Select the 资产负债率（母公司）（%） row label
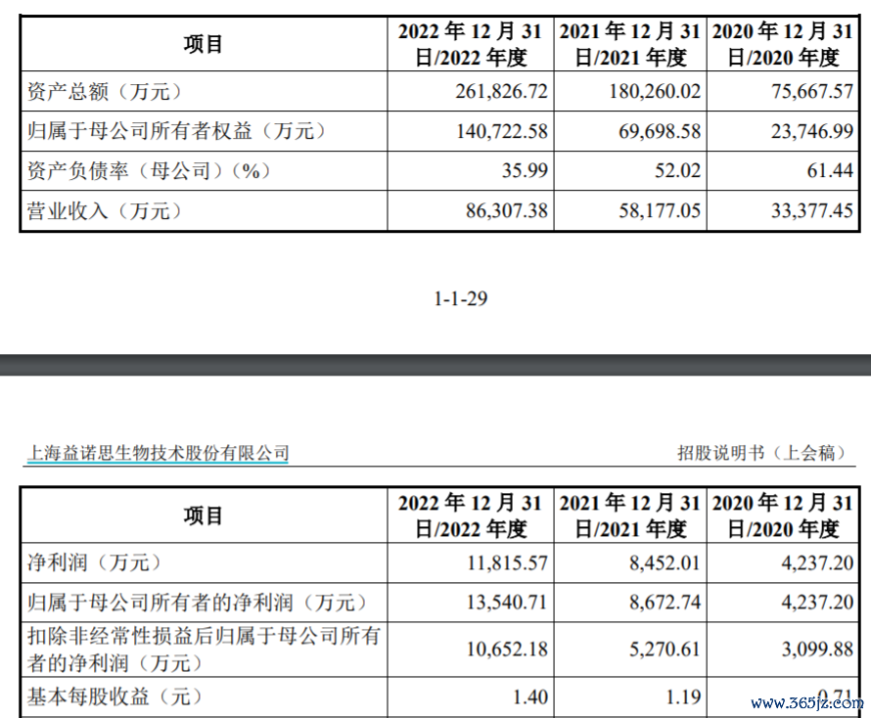871x718 pixels. tap(148, 171)
